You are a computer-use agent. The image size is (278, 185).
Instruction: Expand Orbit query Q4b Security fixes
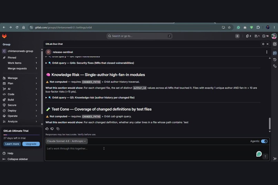point(90,63)
